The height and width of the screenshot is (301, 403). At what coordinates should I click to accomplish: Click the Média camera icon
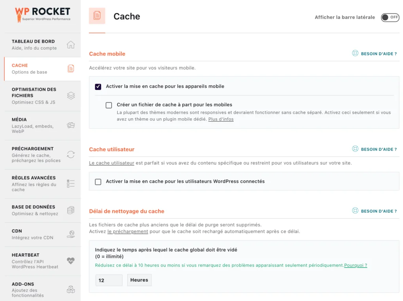pyautogui.click(x=71, y=124)
